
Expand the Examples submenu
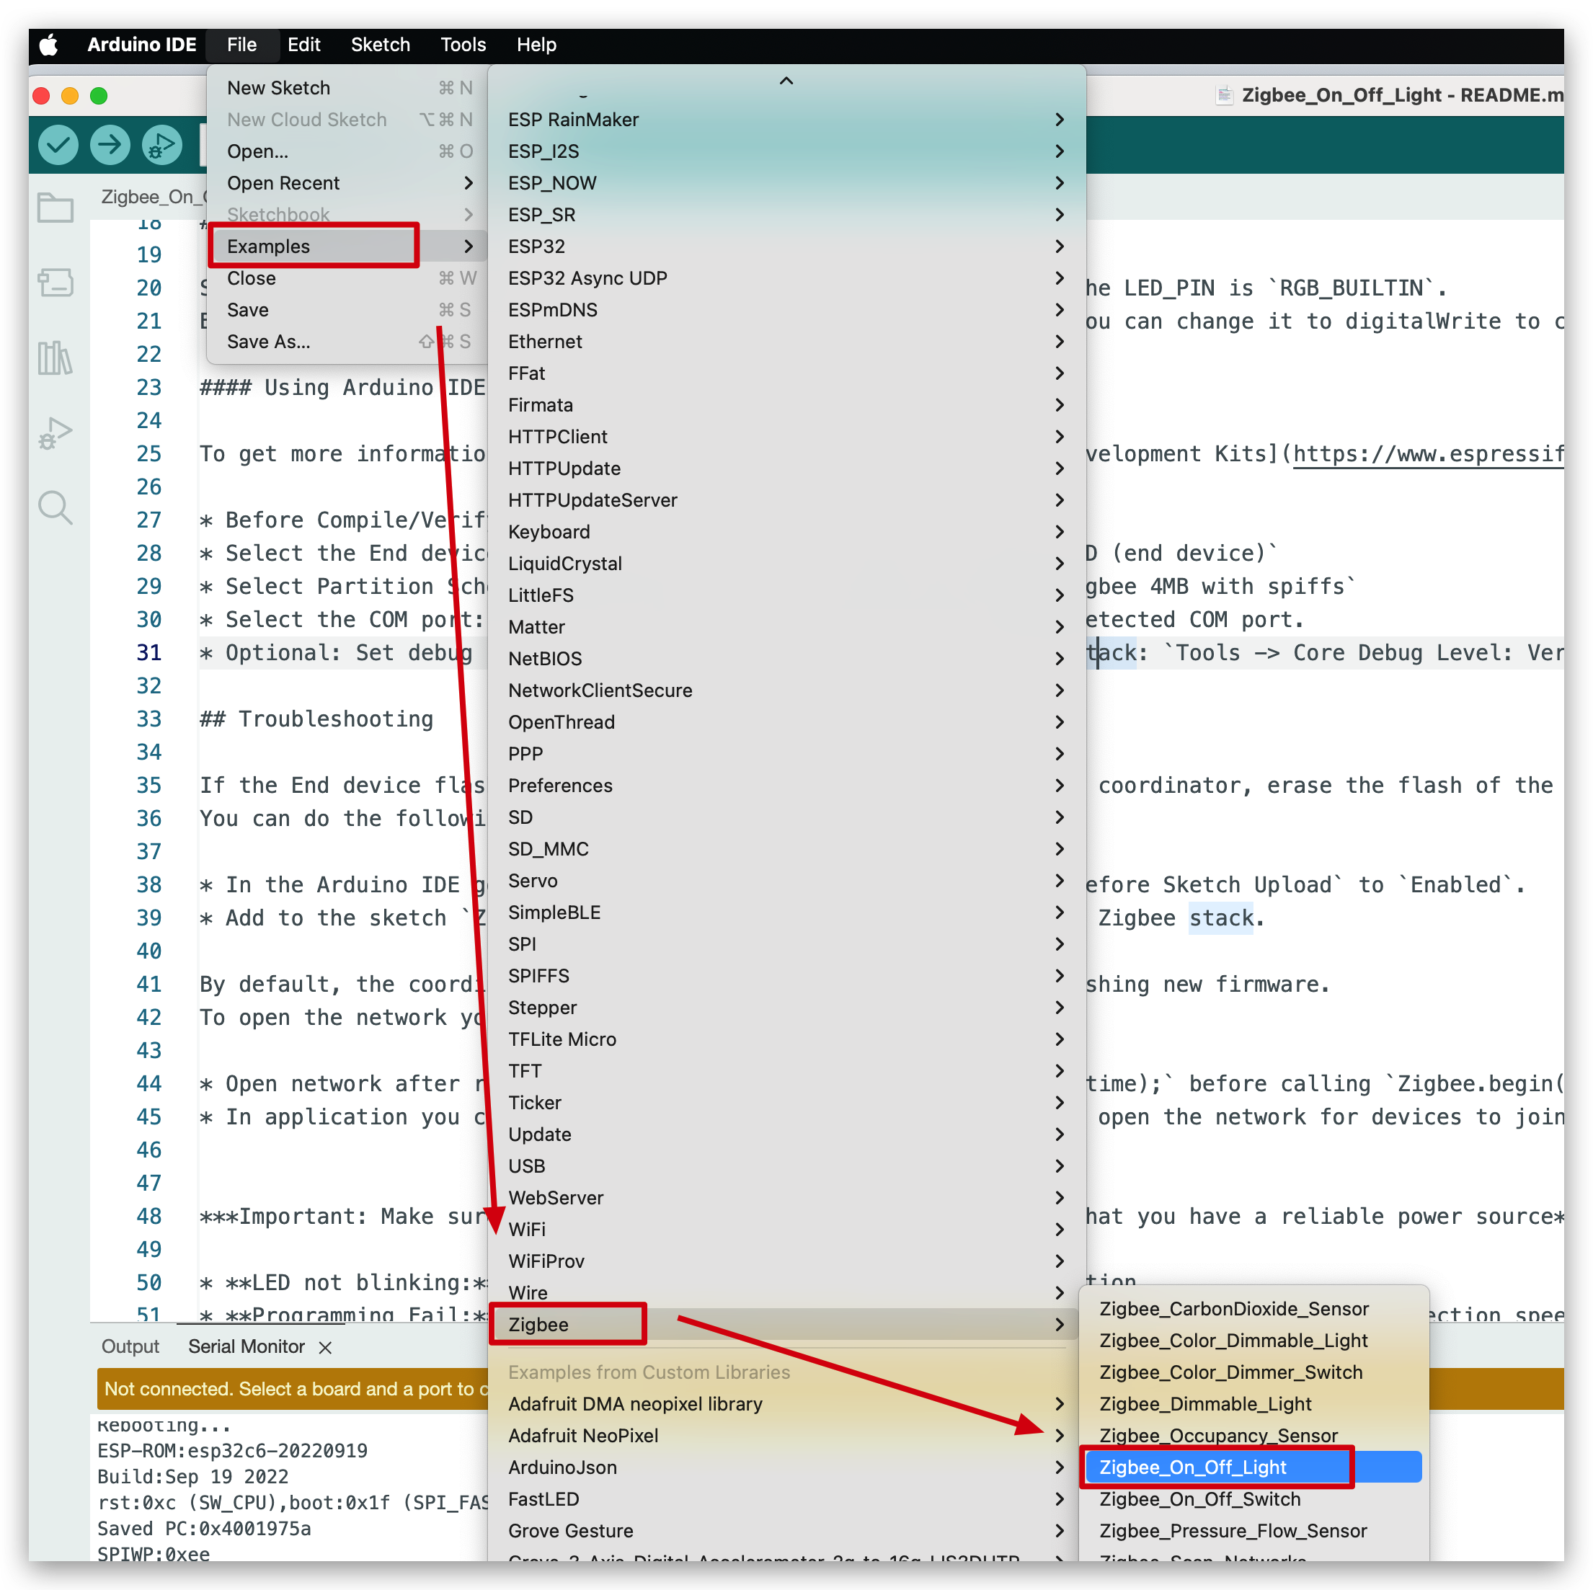pos(347,247)
